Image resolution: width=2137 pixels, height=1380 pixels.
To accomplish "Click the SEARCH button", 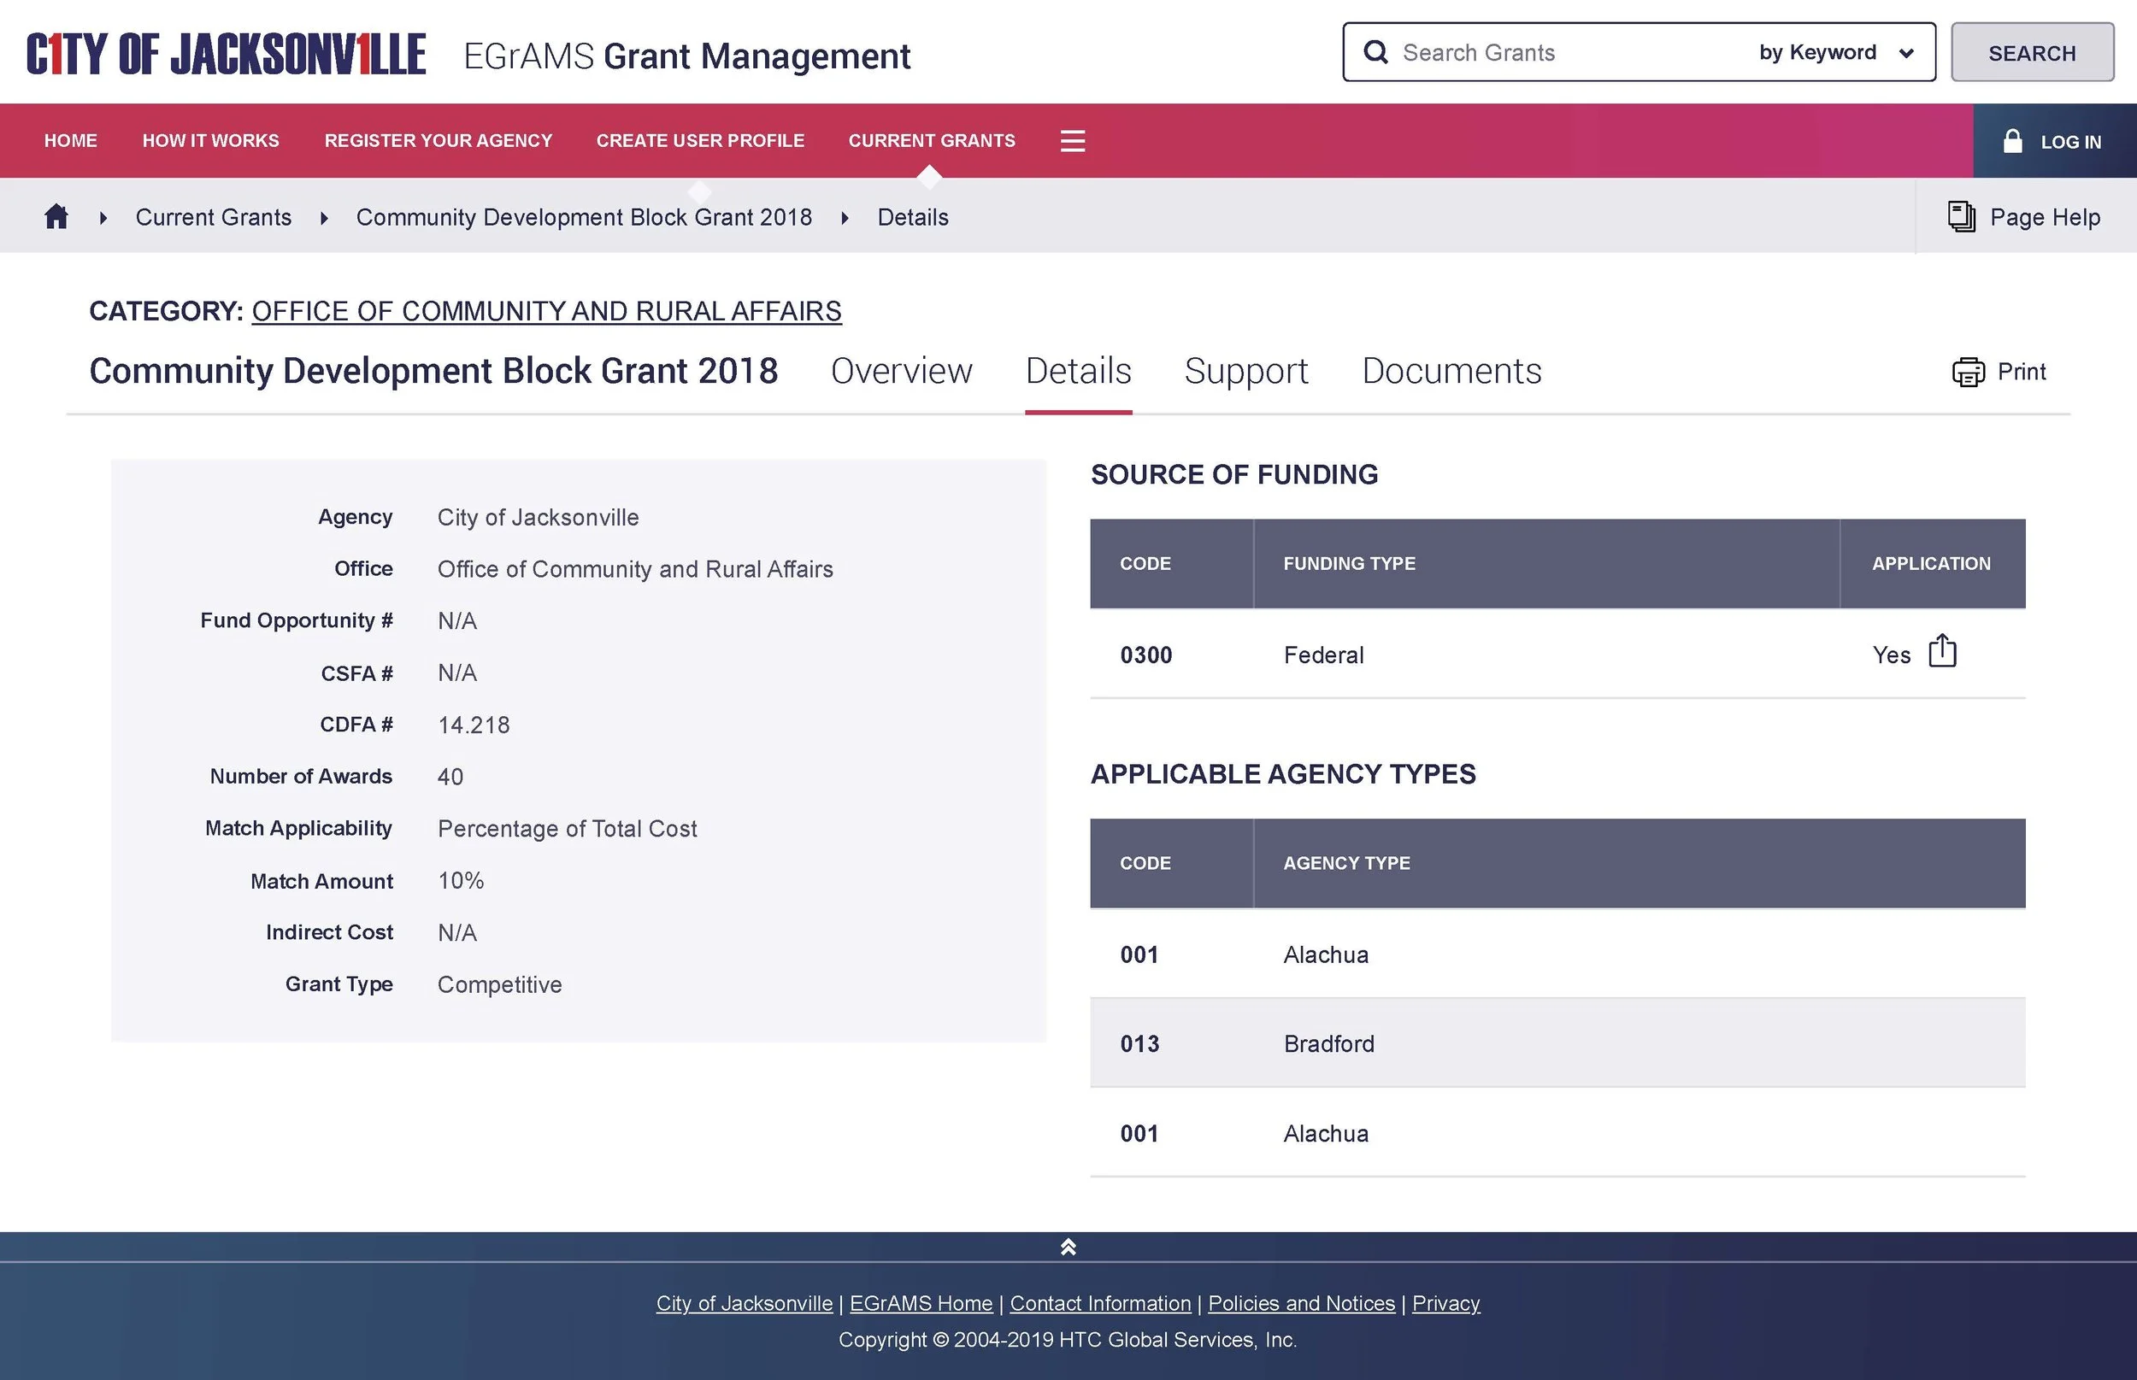I will tap(2031, 53).
